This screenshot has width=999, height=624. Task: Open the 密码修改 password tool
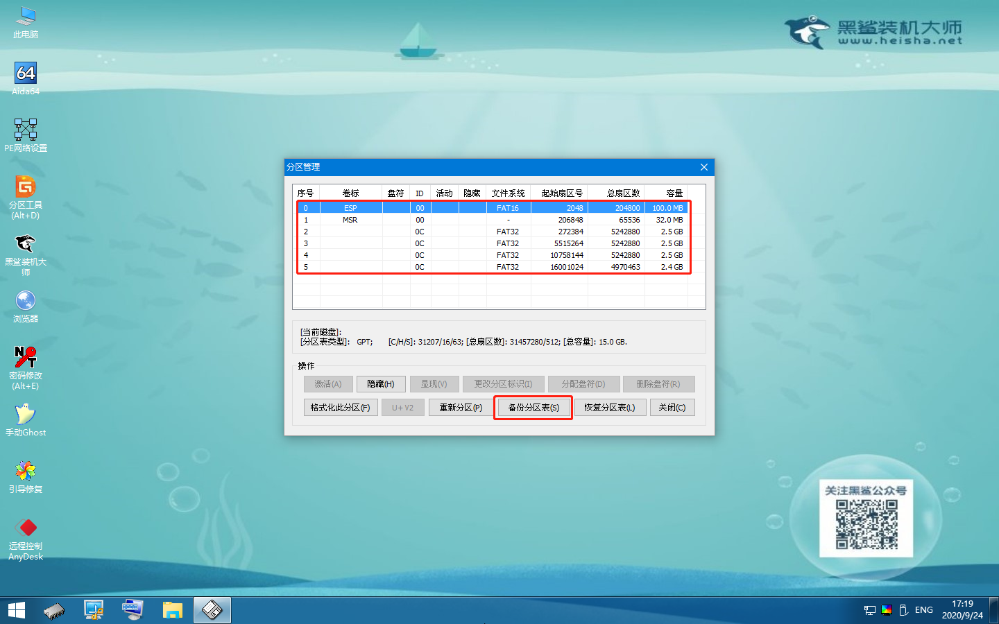click(26, 359)
